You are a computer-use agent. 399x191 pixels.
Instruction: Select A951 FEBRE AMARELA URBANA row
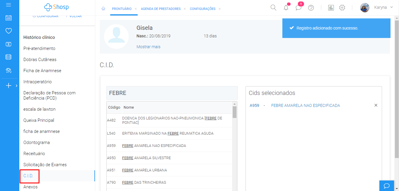(169, 170)
